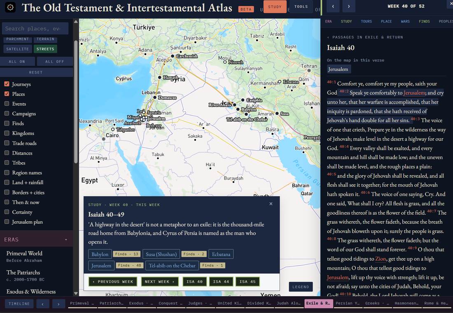Open the TOOLS menu
The image size is (453, 313).
click(x=301, y=7)
